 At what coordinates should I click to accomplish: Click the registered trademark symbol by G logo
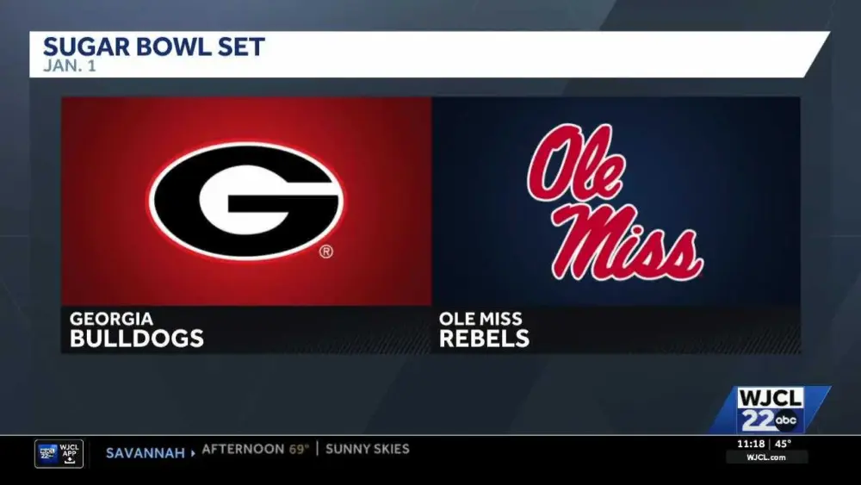click(x=326, y=252)
